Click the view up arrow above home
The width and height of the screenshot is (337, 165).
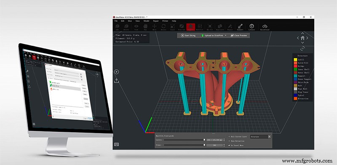[x=302, y=33]
